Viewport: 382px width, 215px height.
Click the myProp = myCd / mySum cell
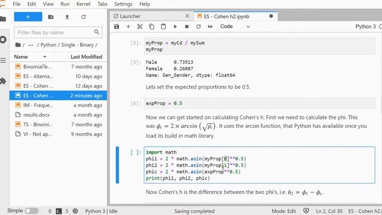click(x=260, y=46)
